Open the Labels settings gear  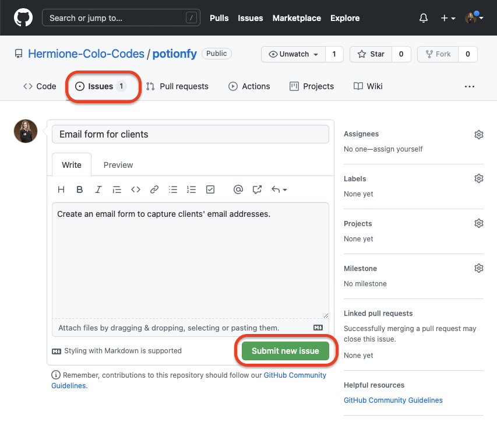pos(479,179)
